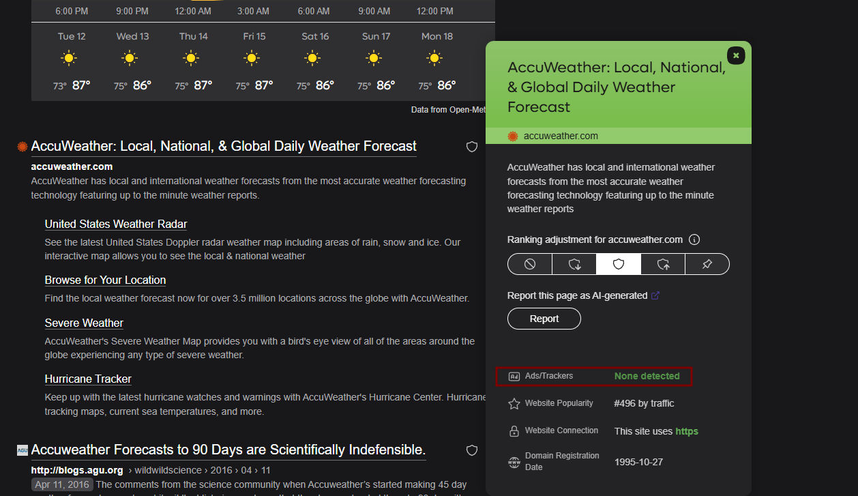Click the 1995-10-27 registration date
Image resolution: width=858 pixels, height=496 pixels.
[x=638, y=462]
